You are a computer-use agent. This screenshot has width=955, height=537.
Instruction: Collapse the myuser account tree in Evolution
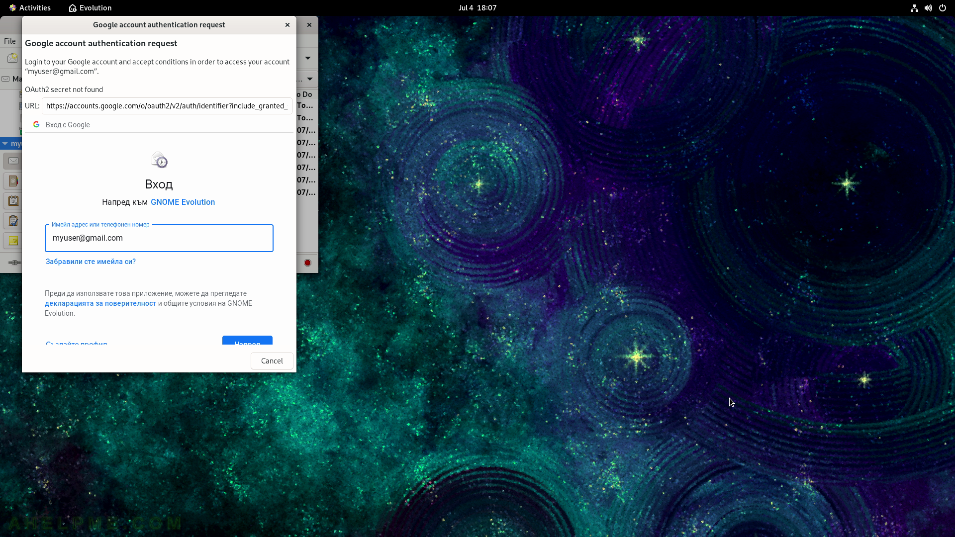tap(5, 144)
